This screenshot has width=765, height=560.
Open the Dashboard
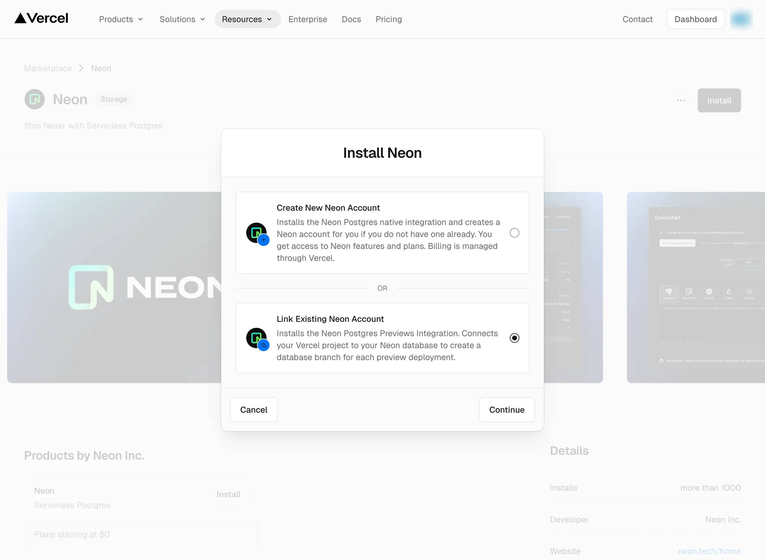[695, 19]
